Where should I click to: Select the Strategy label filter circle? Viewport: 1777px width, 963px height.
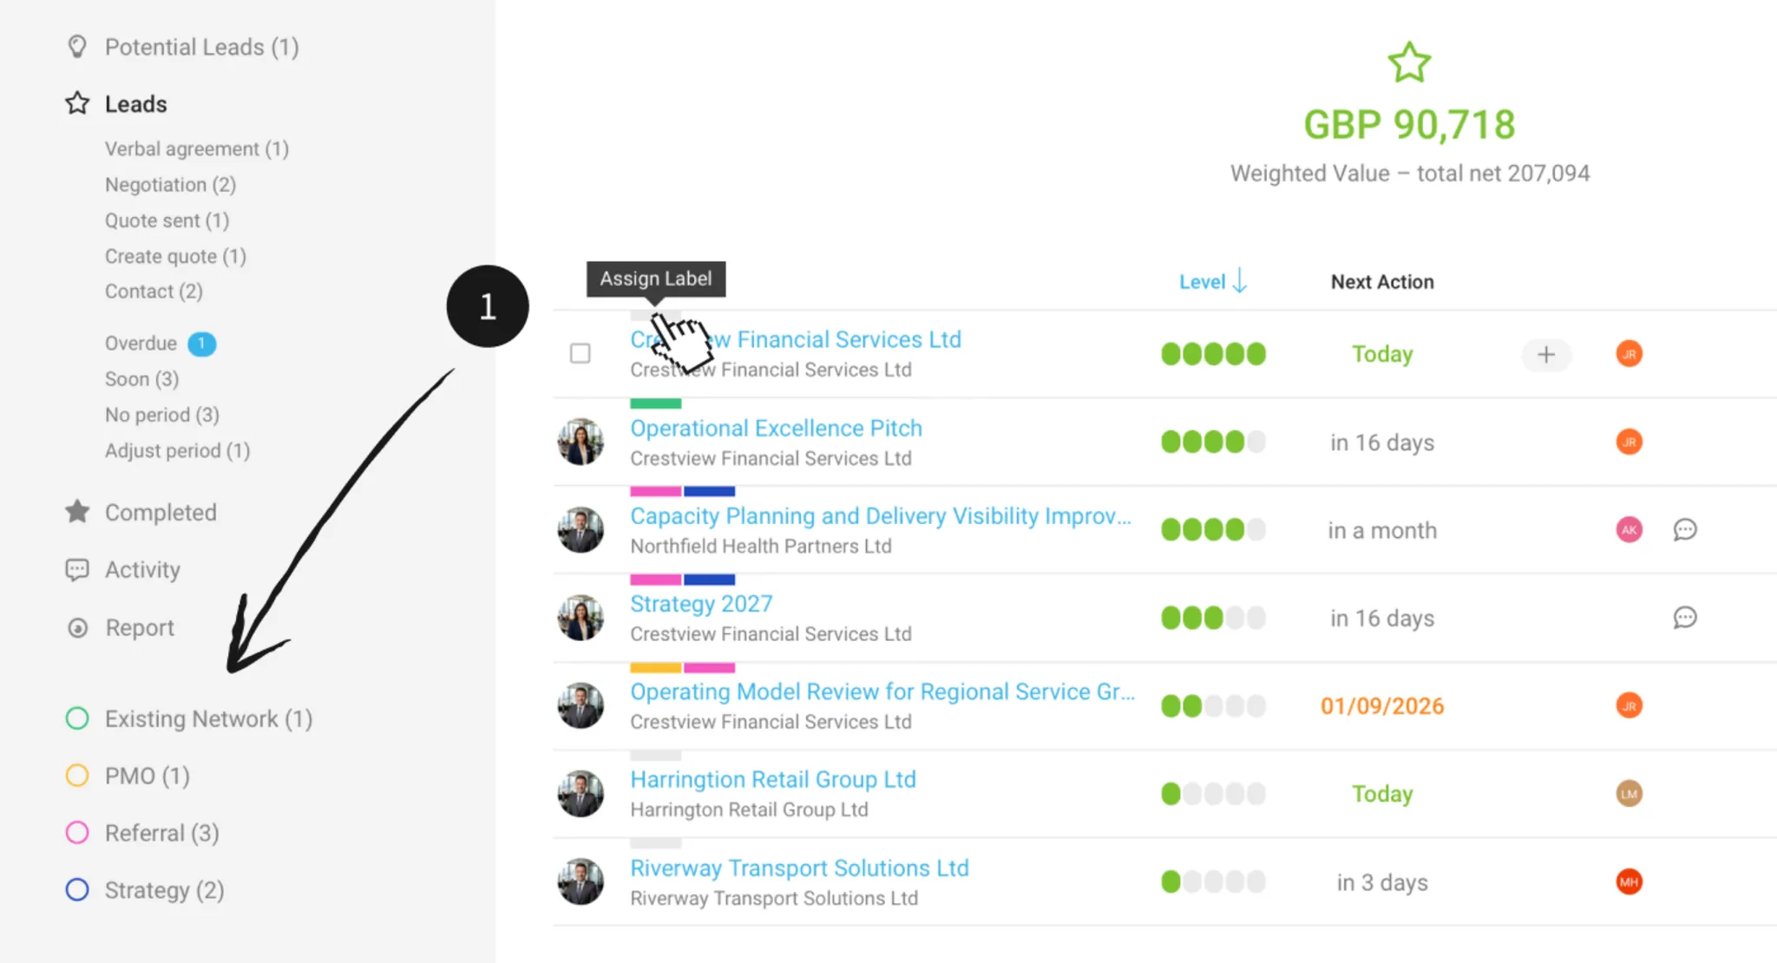coord(77,890)
